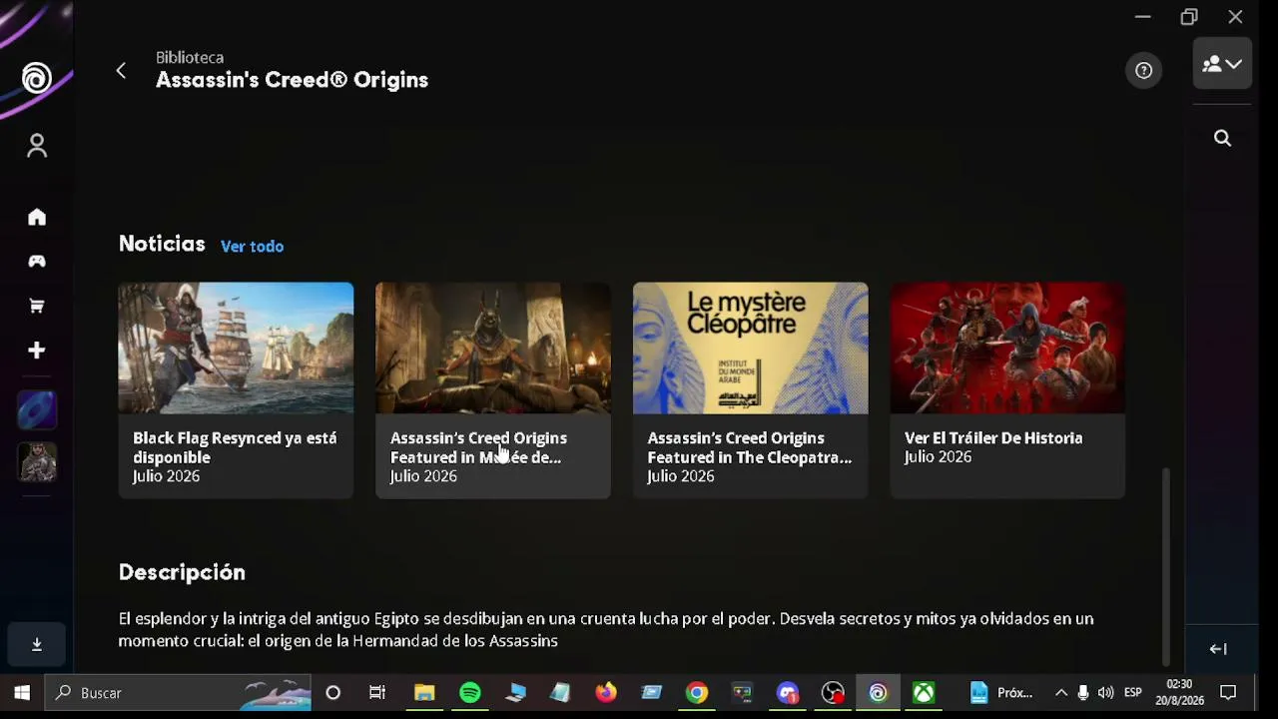Open the Black Flag Resynced news thumbnail
Image resolution: width=1278 pixels, height=719 pixels.
pyautogui.click(x=236, y=348)
